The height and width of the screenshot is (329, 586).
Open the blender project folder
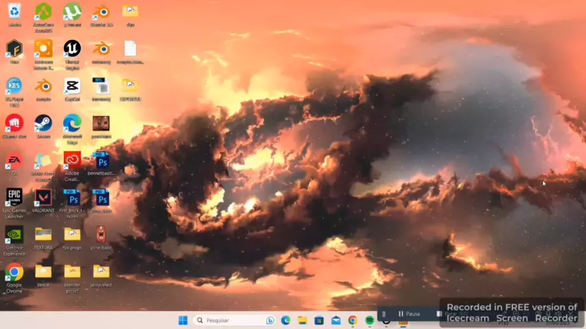[x=72, y=278]
